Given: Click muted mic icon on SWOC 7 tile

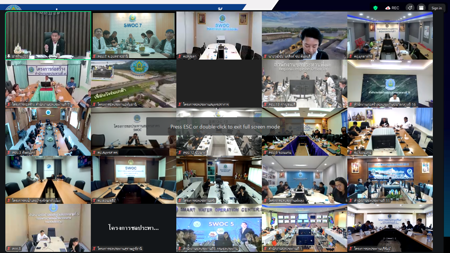Looking at the screenshot, I should pyautogui.click(x=94, y=57).
